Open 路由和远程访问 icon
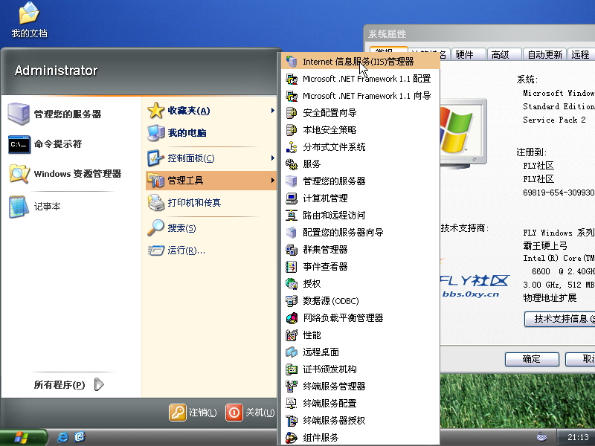595x446 pixels. (291, 216)
